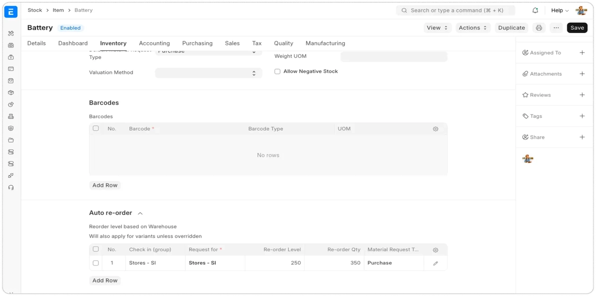596x296 pixels.
Task: Click the notifications bell icon
Action: point(535,10)
